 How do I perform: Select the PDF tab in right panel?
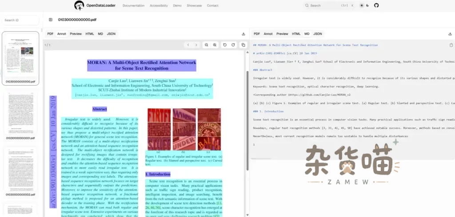click(257, 34)
